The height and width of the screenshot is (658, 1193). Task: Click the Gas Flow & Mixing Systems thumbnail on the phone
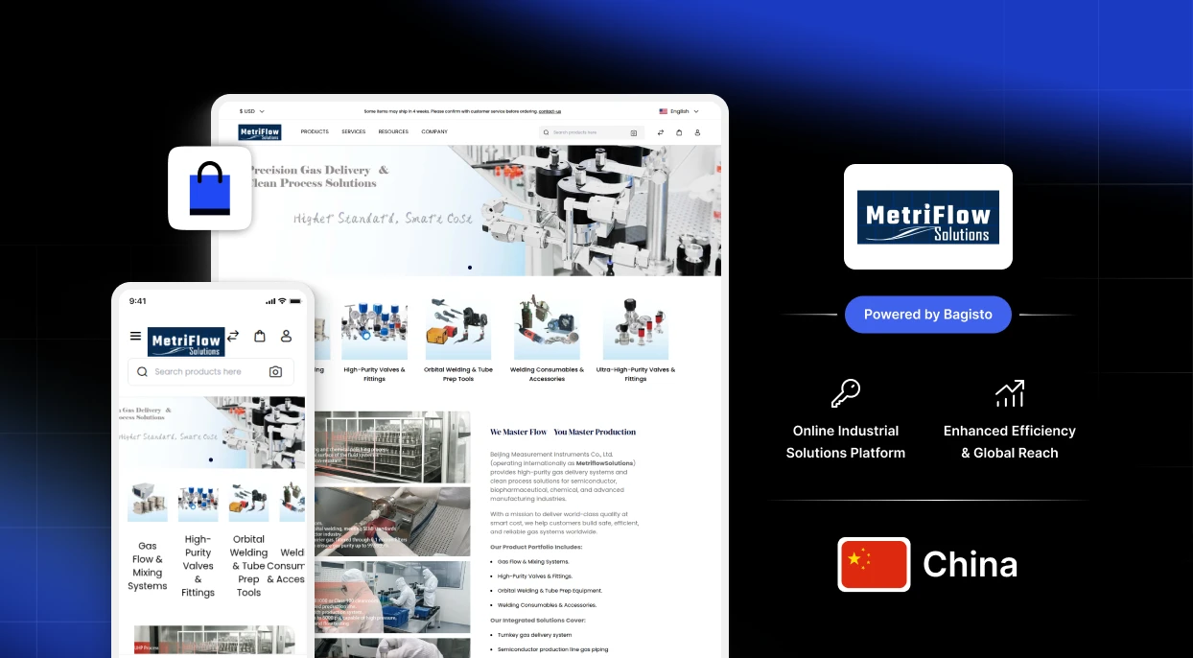pyautogui.click(x=148, y=503)
